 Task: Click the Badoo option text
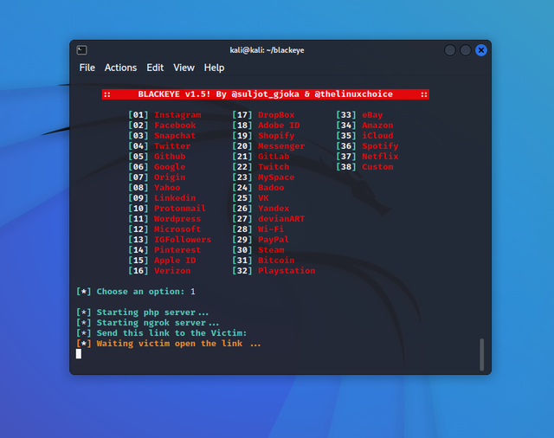(x=271, y=188)
